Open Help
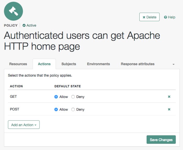This screenshot has height=150, width=183. click(x=170, y=17)
